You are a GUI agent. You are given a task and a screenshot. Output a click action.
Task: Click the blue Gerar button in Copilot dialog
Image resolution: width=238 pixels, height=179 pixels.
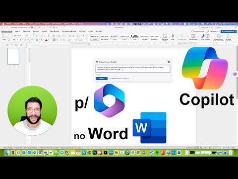click(x=102, y=79)
